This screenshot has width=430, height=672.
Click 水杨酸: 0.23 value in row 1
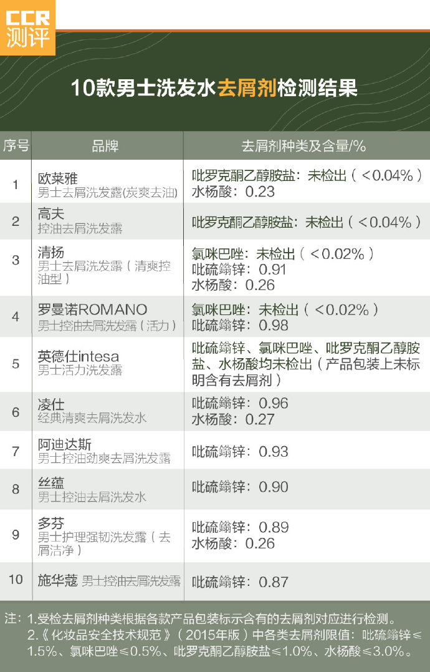[x=233, y=192]
